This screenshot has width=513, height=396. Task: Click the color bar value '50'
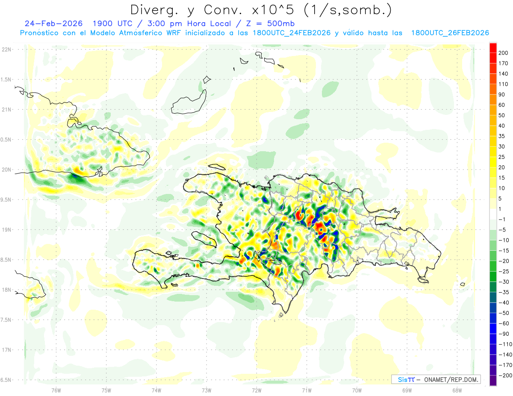point(502,115)
